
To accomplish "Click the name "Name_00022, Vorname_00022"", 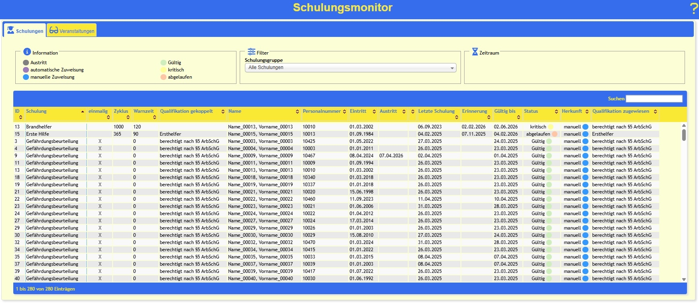I will point(260,199).
